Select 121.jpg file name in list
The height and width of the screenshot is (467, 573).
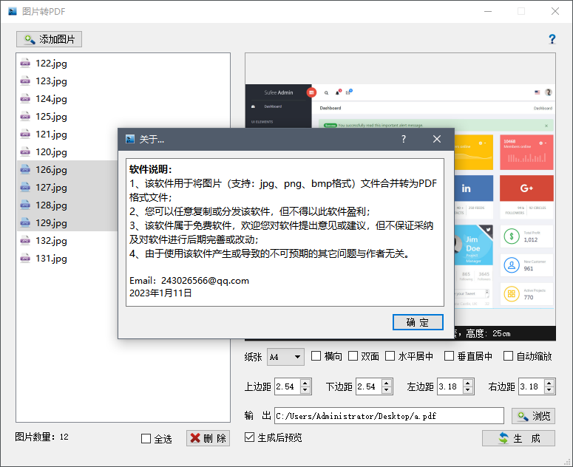pyautogui.click(x=51, y=134)
